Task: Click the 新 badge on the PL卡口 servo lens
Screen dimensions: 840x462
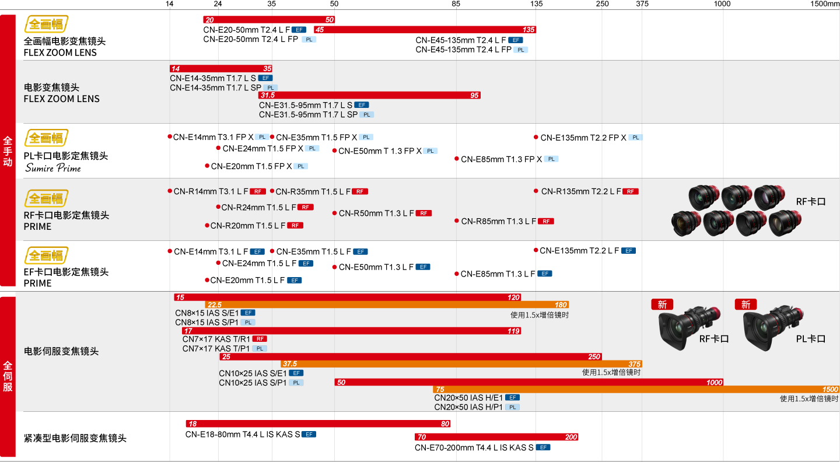Action: [x=745, y=304]
